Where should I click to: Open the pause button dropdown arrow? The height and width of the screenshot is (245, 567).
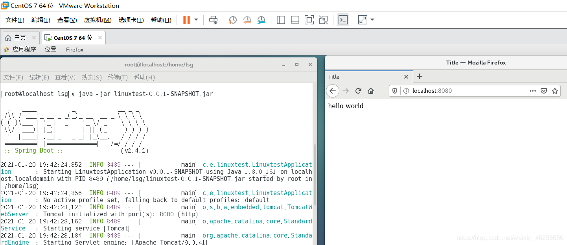(x=196, y=20)
